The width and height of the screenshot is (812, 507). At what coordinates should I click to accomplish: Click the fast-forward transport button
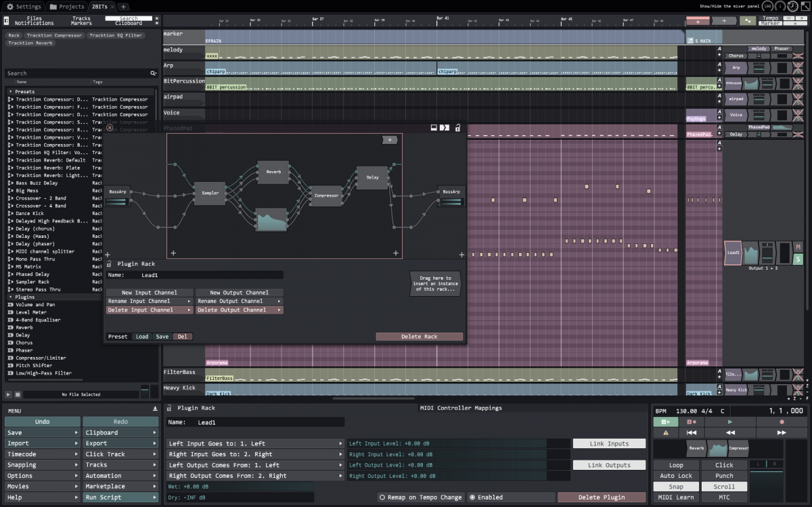[x=782, y=433]
